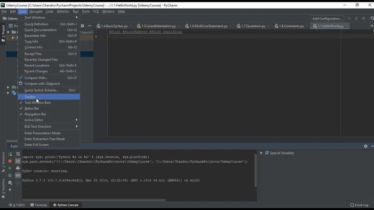Choose Recent Locations entry

[49, 65]
